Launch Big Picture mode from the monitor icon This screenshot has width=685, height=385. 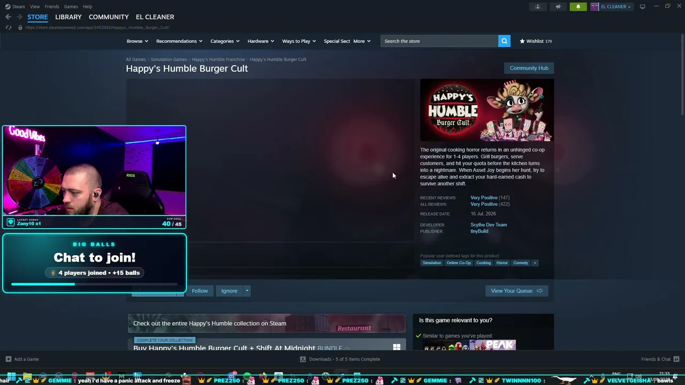[x=643, y=6]
